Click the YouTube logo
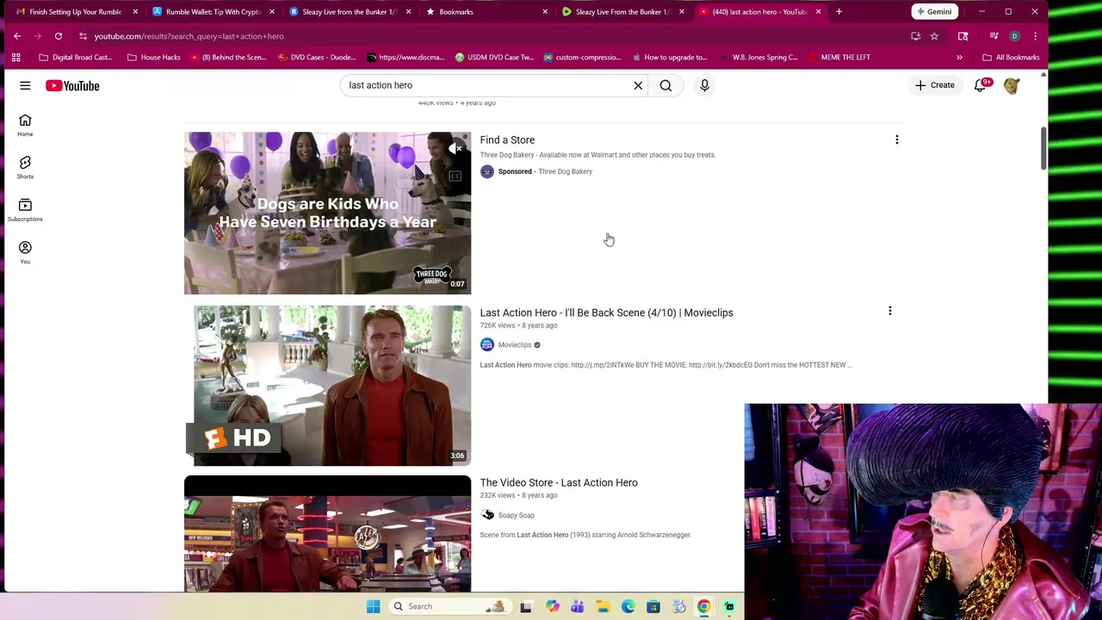This screenshot has width=1102, height=620. [x=72, y=85]
